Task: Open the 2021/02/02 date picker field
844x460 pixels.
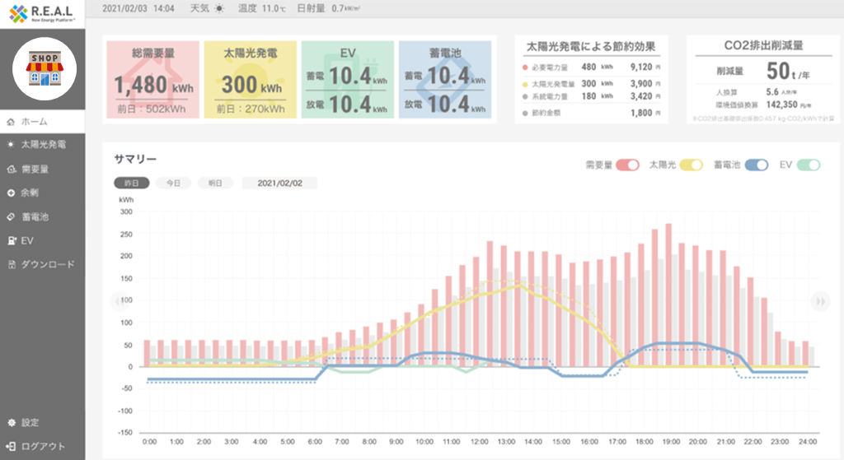Action: 279,184
